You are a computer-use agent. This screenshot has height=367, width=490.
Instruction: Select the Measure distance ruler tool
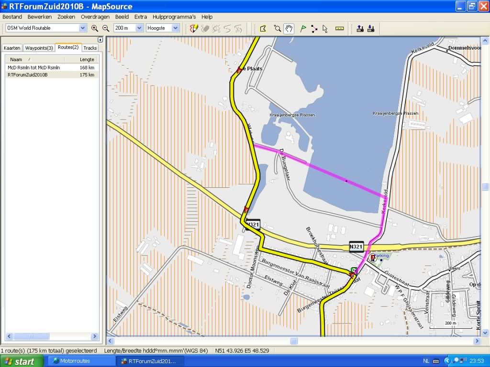tap(339, 29)
